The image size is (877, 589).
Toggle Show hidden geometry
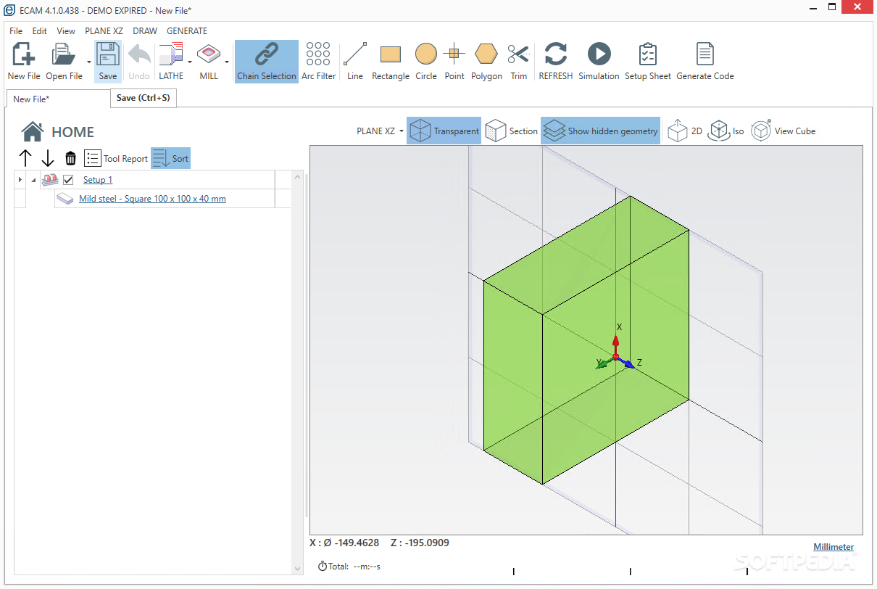600,131
